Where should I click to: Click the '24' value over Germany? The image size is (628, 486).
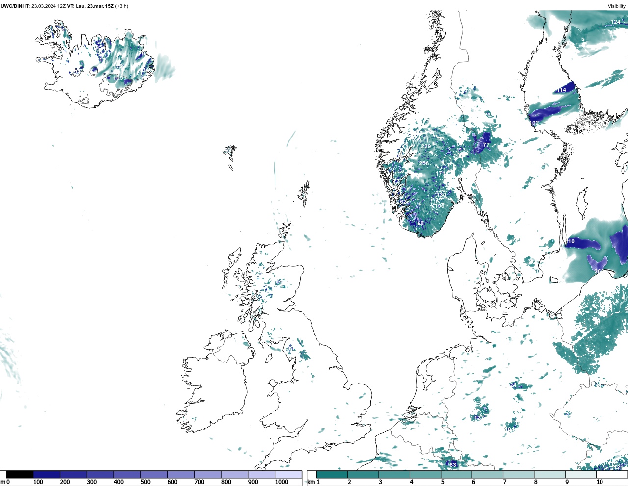(x=513, y=385)
